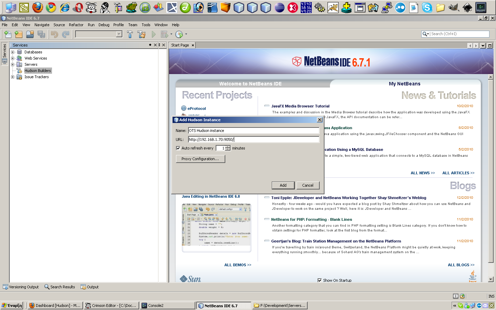Open the Refactor menu
The image size is (496, 310).
tap(76, 25)
